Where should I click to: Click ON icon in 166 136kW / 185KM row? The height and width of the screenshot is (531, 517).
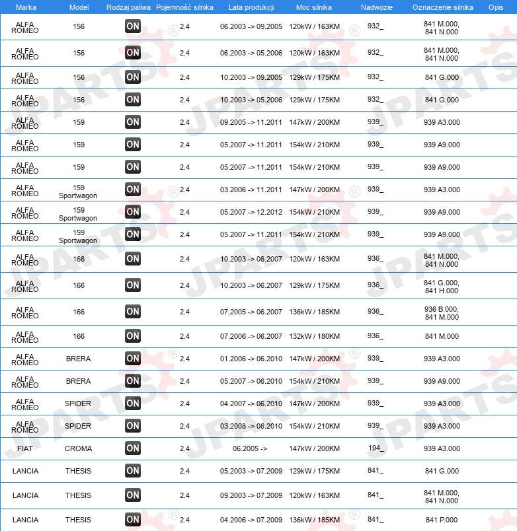[x=132, y=312]
